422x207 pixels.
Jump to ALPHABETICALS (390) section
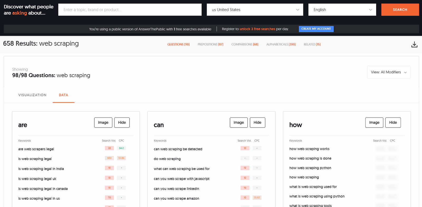[x=281, y=44]
